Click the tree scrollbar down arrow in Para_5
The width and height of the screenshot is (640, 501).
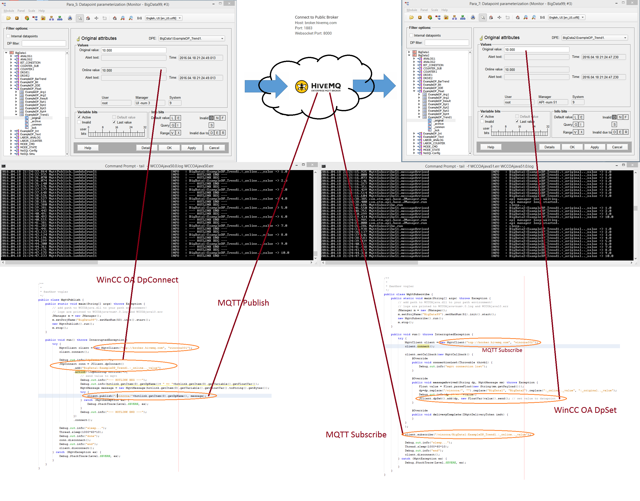(67, 154)
